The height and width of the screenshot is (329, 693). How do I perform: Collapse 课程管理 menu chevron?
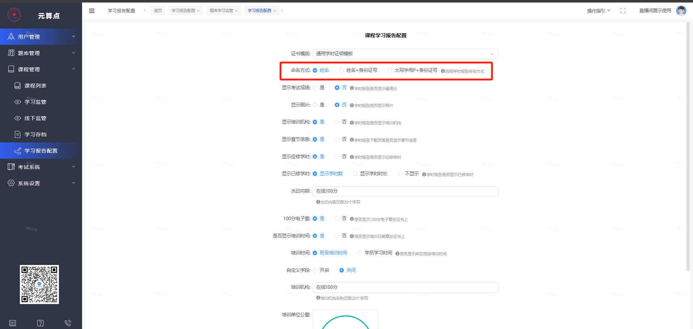(x=73, y=69)
